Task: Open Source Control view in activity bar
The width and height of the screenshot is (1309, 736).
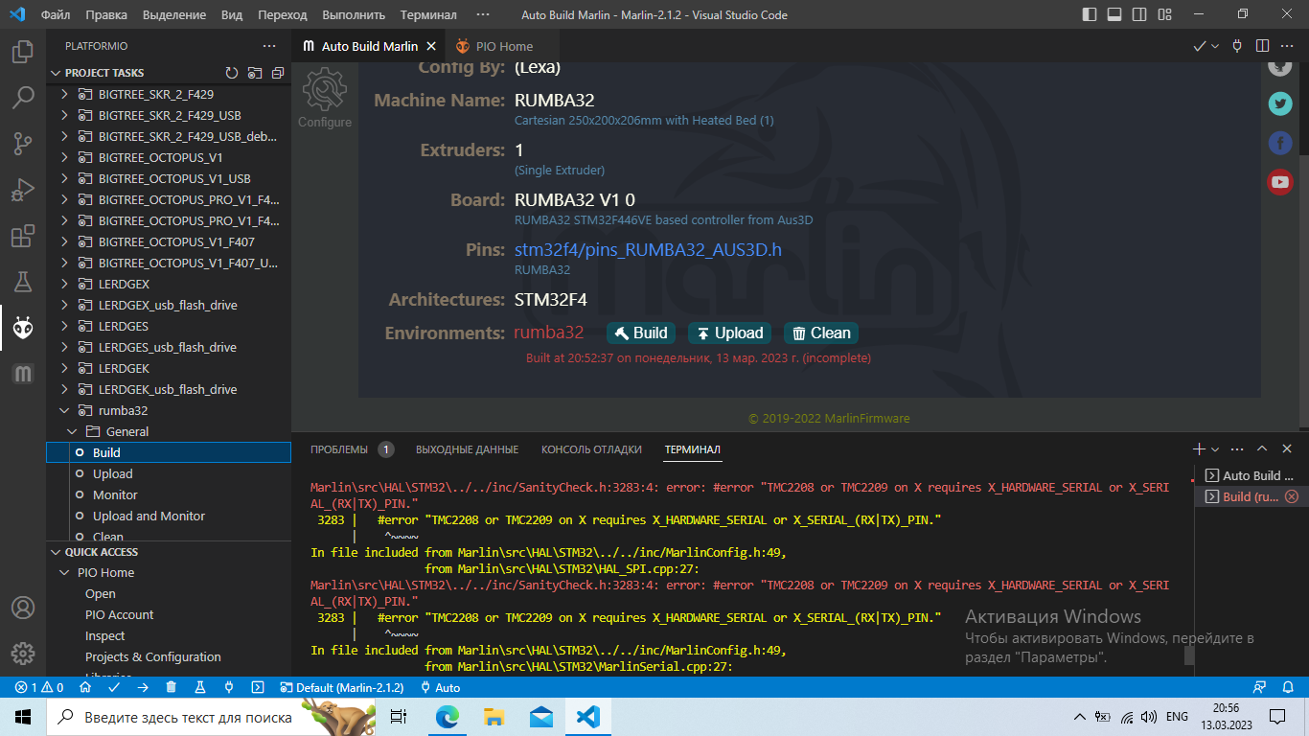Action: 23,144
